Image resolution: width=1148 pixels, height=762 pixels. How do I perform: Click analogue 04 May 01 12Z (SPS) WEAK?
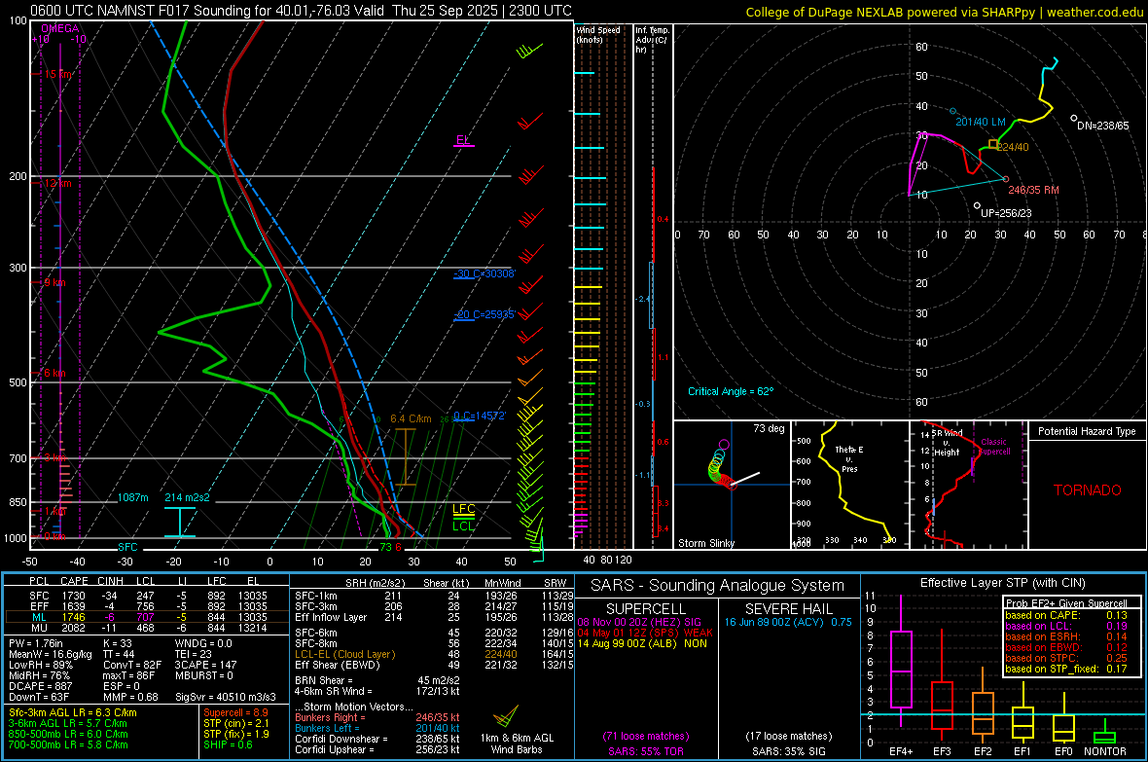coord(645,633)
